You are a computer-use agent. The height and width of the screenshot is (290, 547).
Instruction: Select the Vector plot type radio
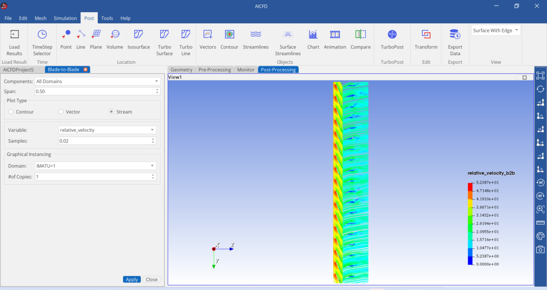61,111
